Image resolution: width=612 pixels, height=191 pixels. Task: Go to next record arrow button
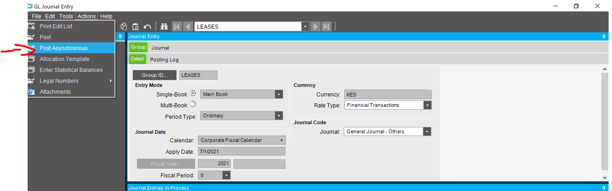tap(316, 27)
